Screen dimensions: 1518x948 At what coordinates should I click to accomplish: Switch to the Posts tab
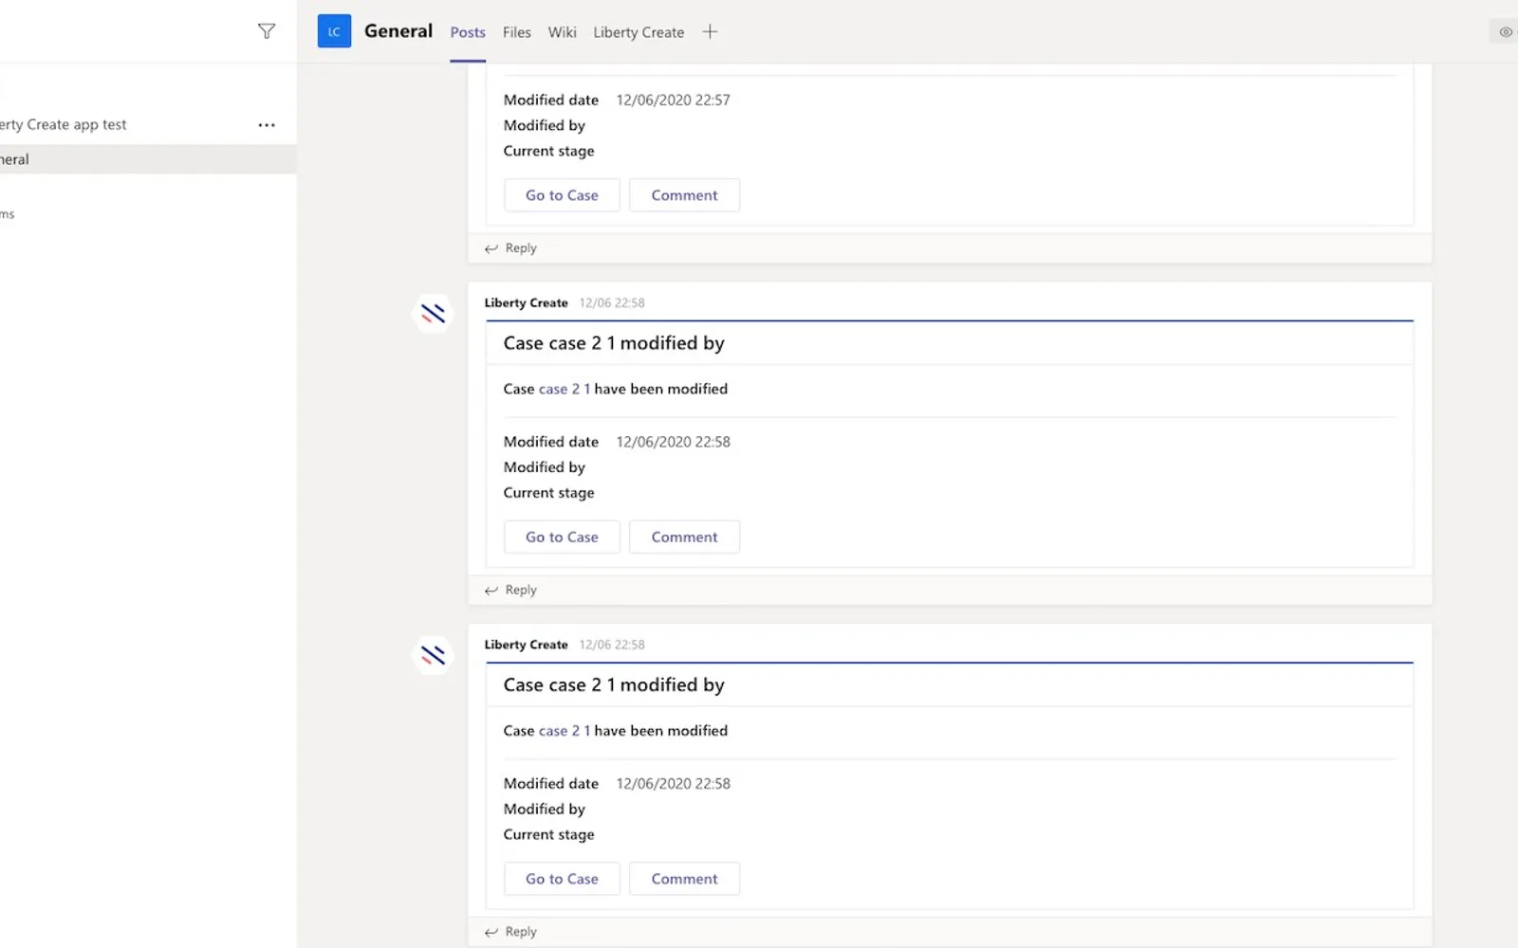(468, 32)
